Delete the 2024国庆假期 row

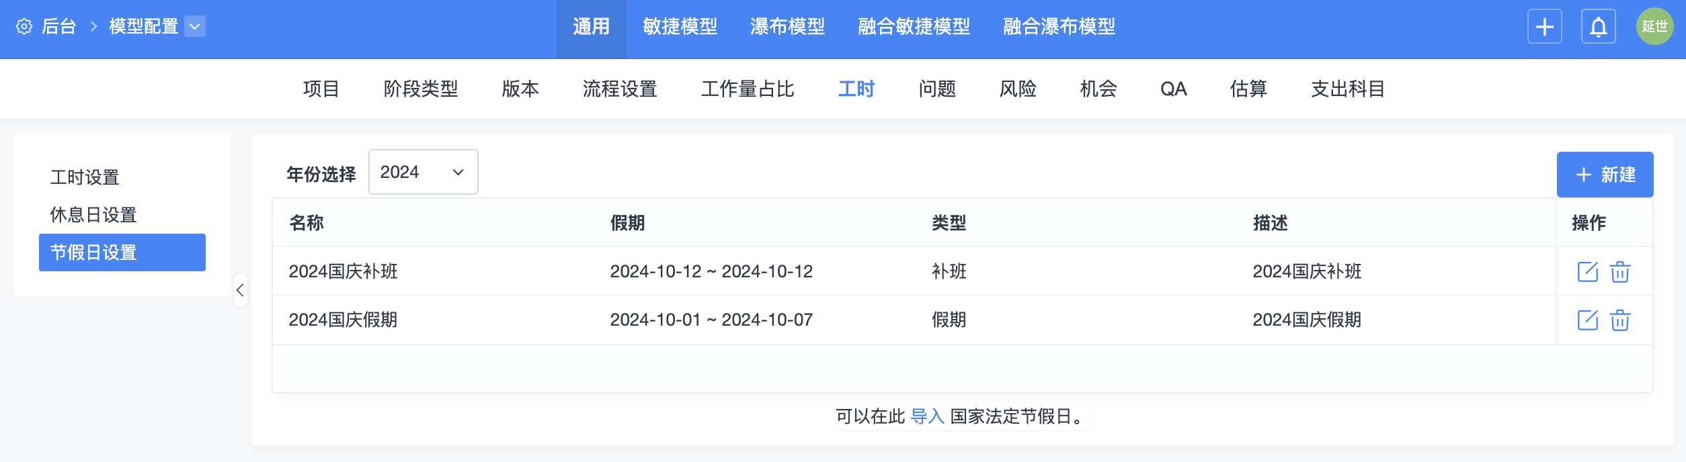1619,320
